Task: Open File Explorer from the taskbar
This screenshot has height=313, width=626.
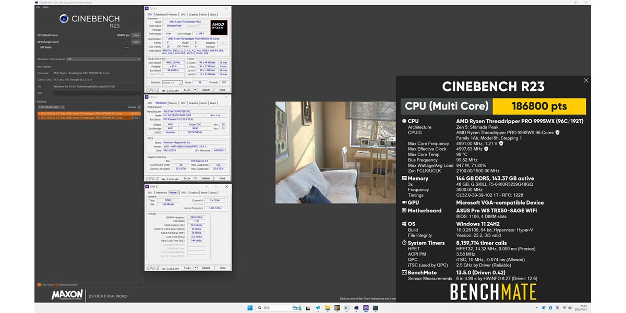Action: pyautogui.click(x=328, y=308)
